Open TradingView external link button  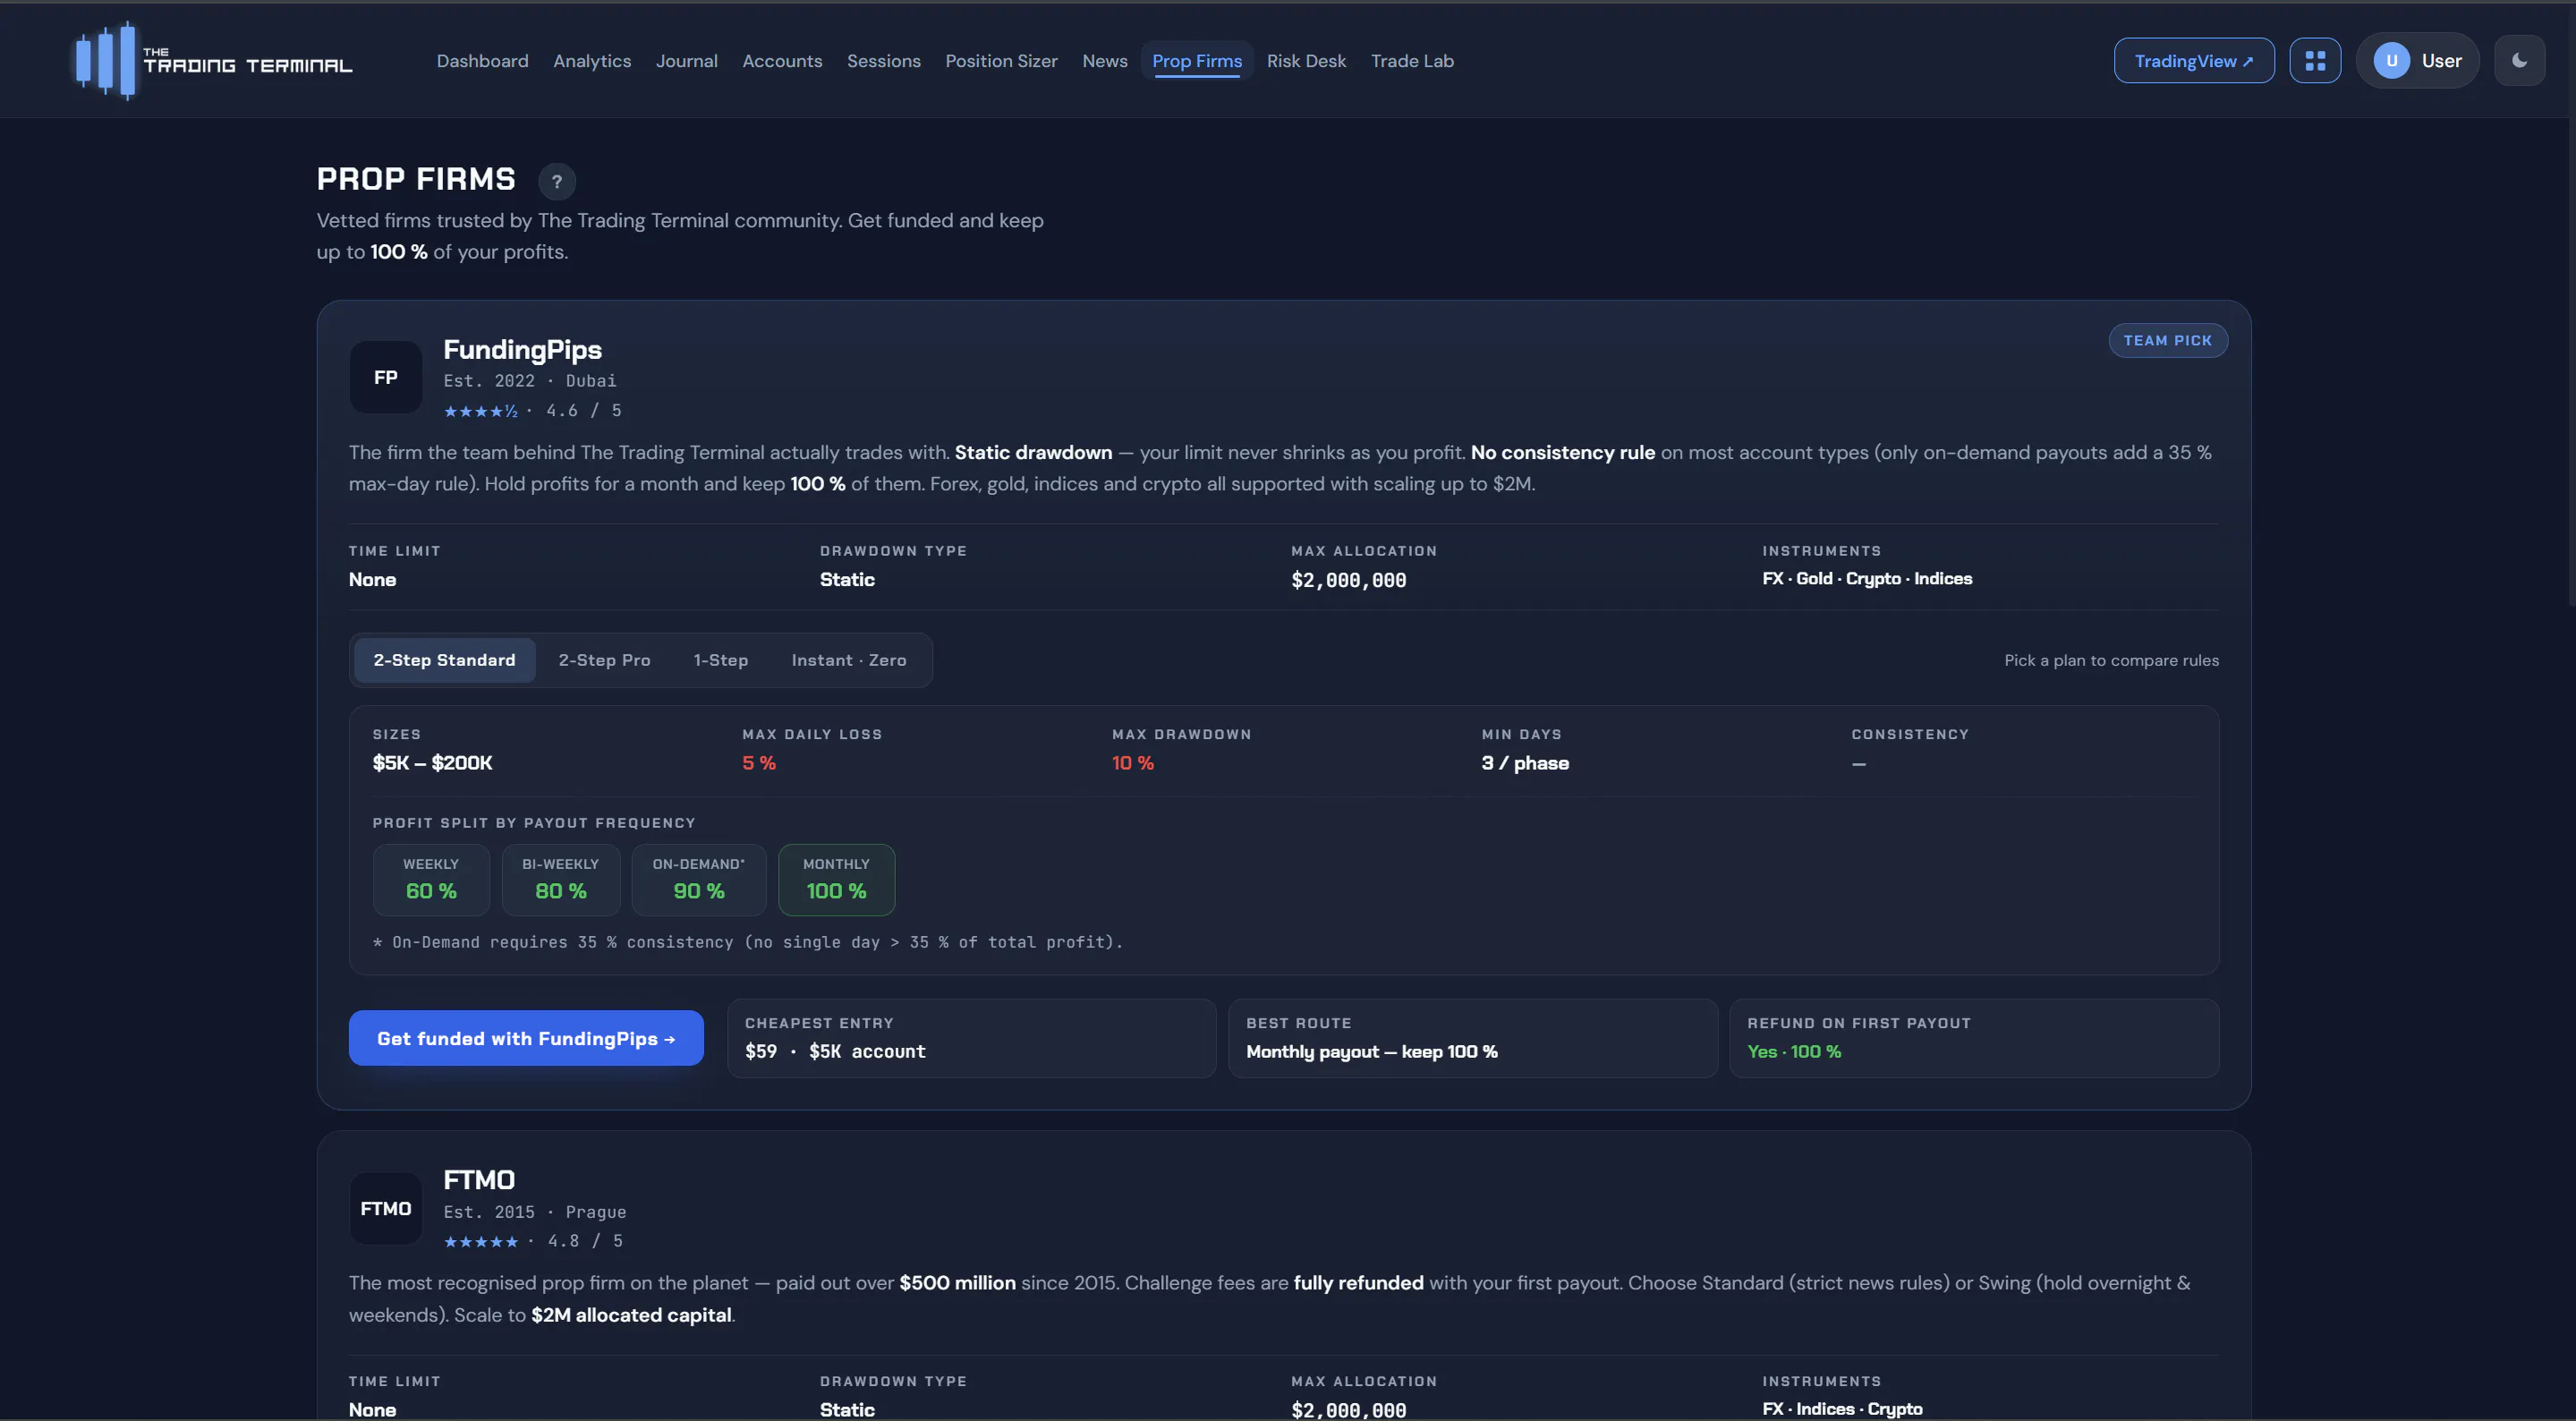pyautogui.click(x=2194, y=61)
